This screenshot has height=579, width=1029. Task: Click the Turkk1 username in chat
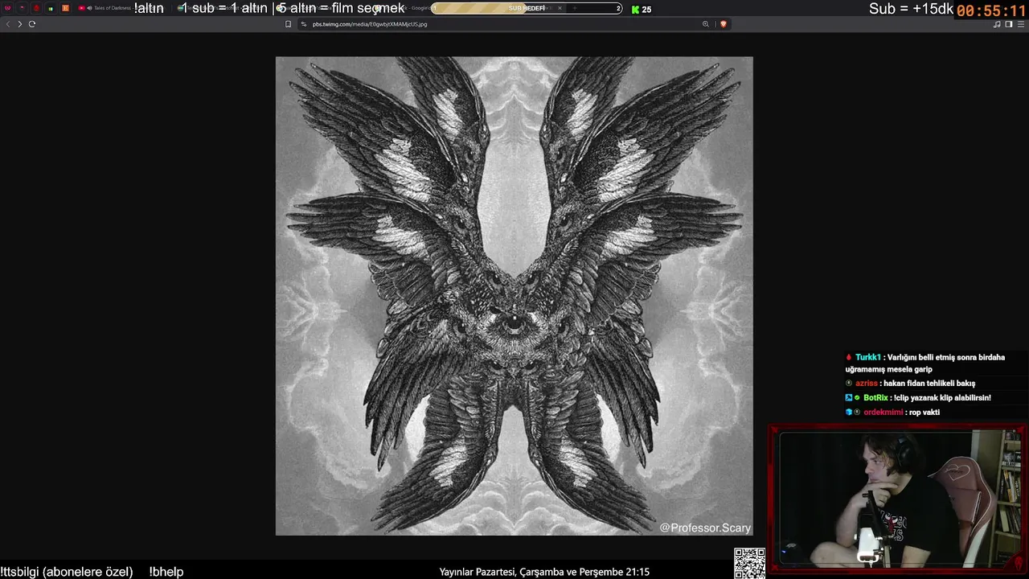pos(868,357)
